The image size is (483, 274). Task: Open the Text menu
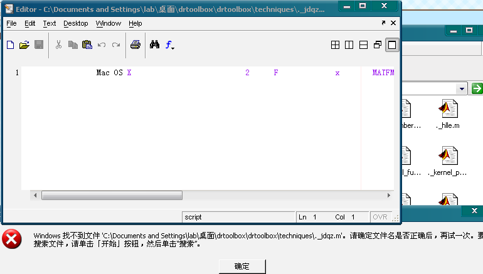[50, 23]
